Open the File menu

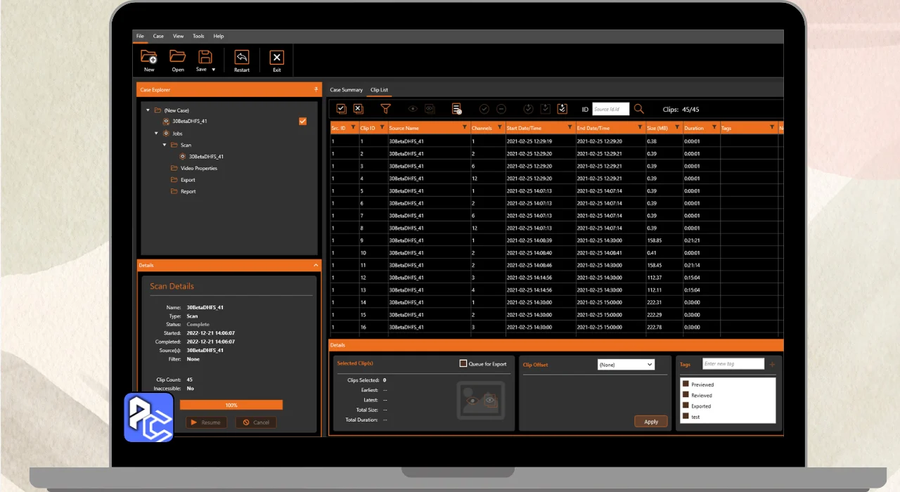click(140, 36)
